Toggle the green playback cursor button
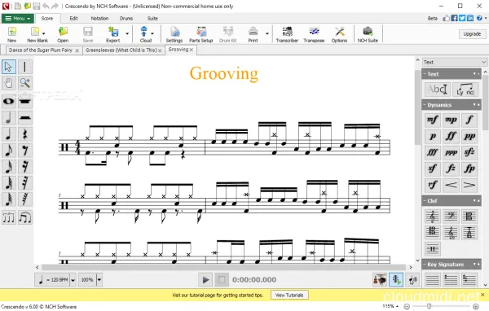 396,279
